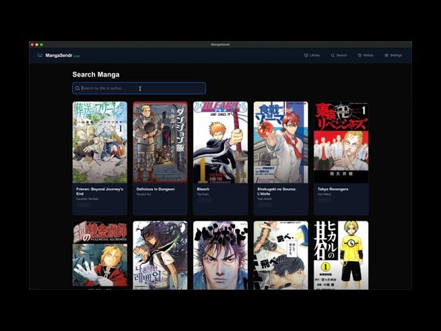Minimize the MangaSendr window with yellow button
This screenshot has height=331, width=441.
37,45
